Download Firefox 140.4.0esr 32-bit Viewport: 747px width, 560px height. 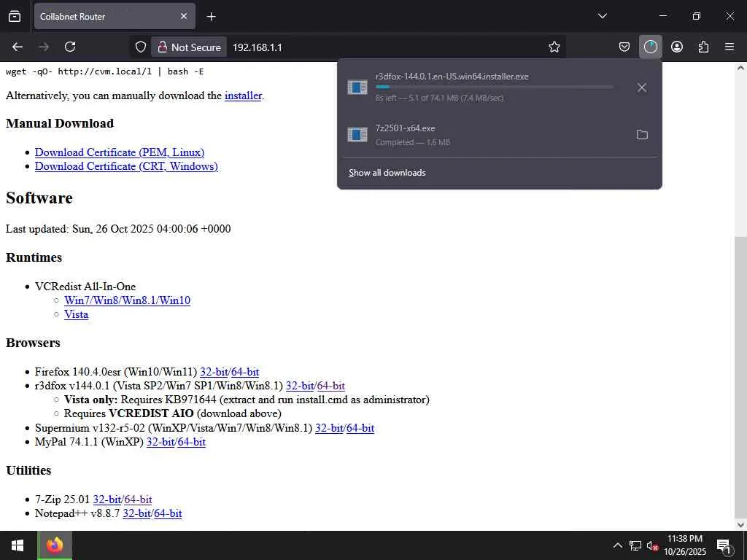tap(214, 372)
